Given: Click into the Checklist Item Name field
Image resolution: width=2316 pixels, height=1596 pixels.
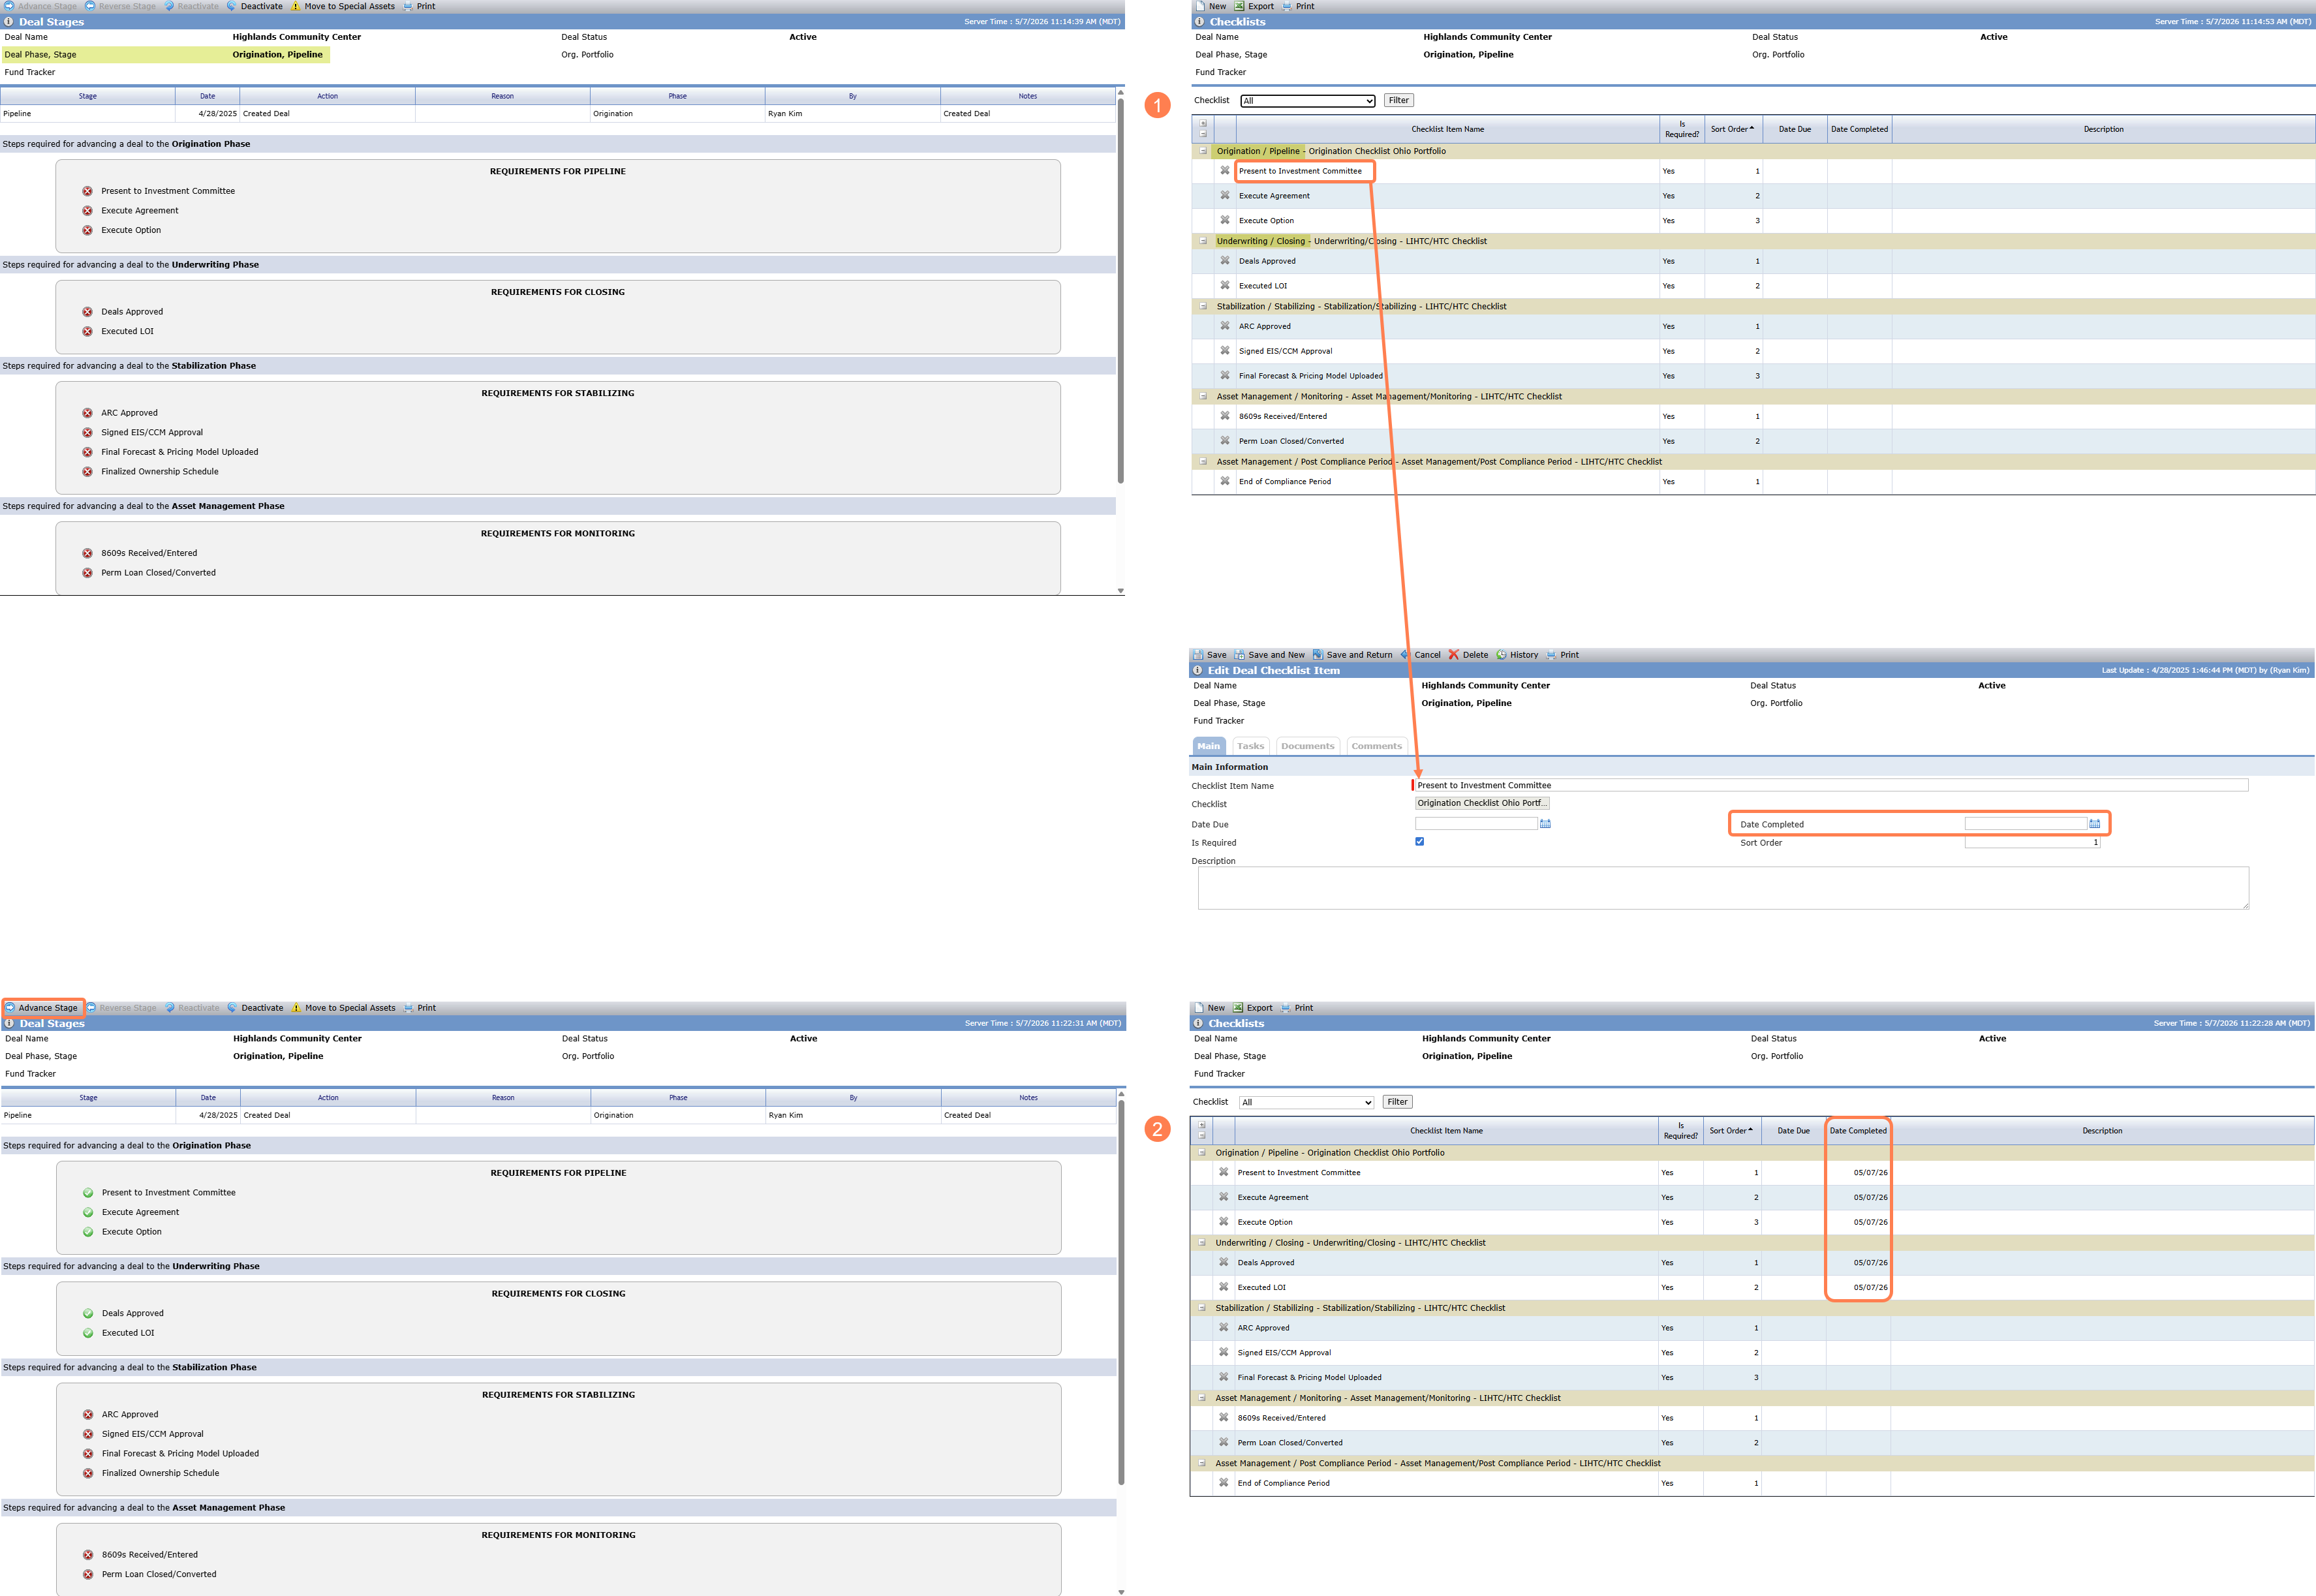Looking at the screenshot, I should [1831, 785].
